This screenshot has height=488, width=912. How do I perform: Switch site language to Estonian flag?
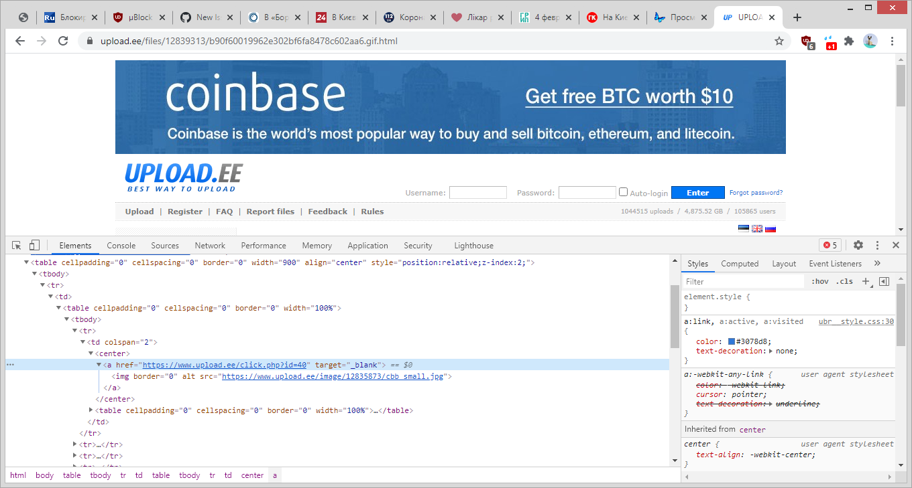click(x=744, y=228)
